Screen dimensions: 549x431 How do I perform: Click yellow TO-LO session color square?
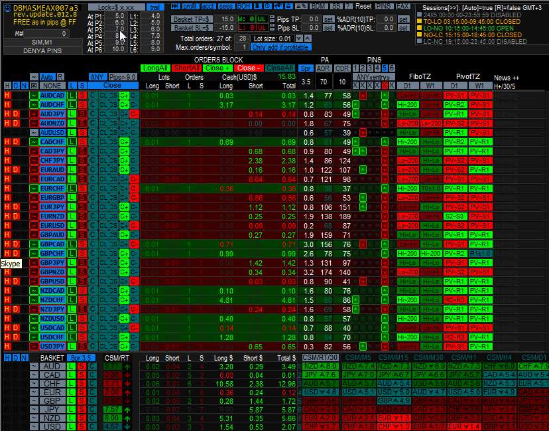pos(420,22)
